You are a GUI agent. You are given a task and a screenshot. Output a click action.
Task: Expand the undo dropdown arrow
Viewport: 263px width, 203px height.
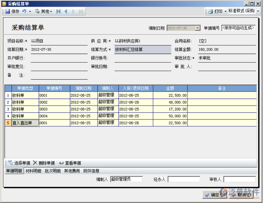click(x=30, y=12)
